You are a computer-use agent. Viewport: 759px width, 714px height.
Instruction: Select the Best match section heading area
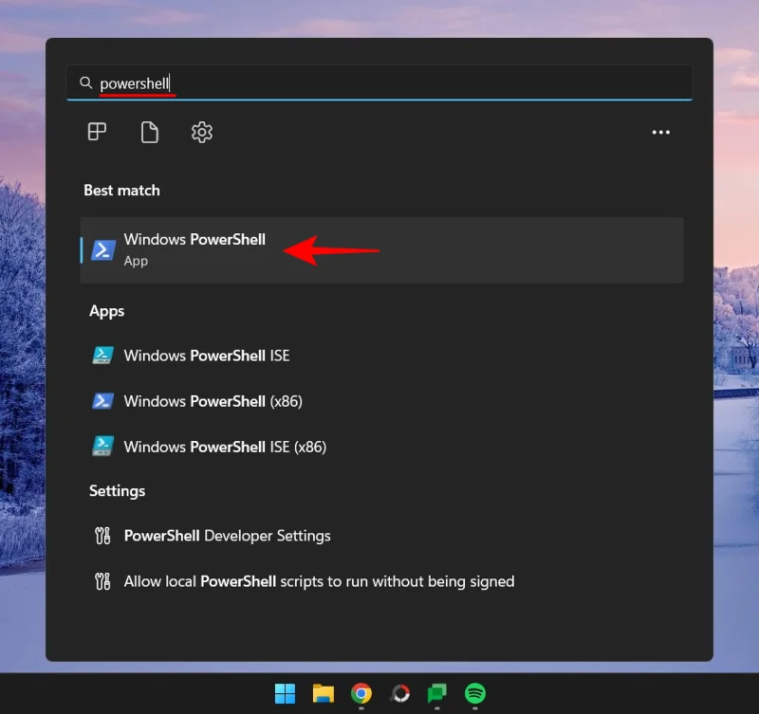(121, 190)
